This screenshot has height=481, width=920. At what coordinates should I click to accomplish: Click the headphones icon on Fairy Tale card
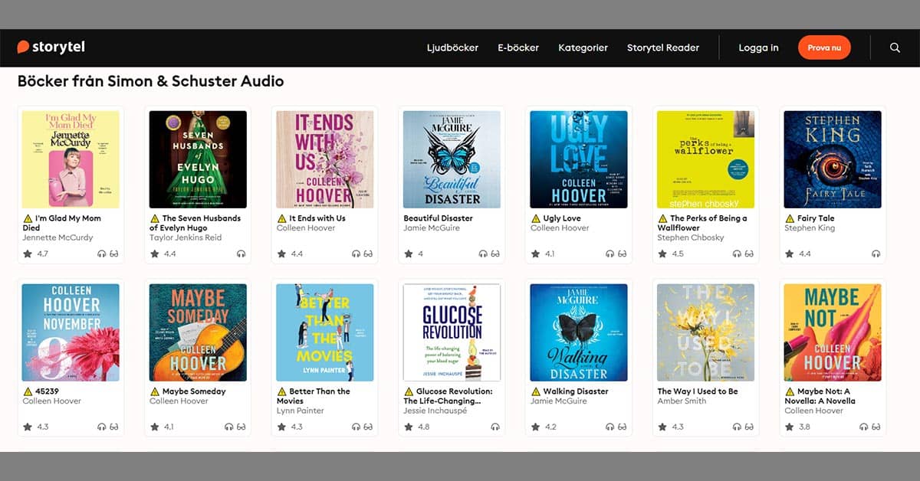(876, 254)
